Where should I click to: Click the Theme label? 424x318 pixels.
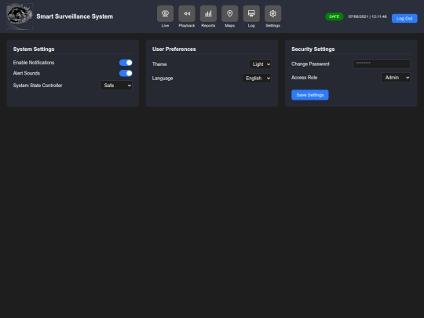[x=159, y=64]
